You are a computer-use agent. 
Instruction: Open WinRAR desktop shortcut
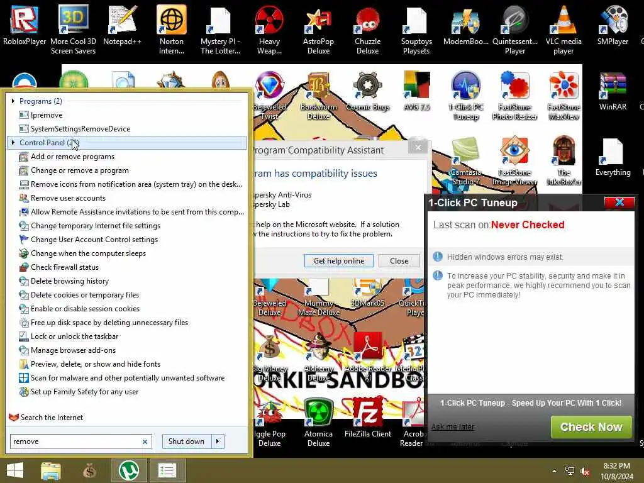click(613, 91)
